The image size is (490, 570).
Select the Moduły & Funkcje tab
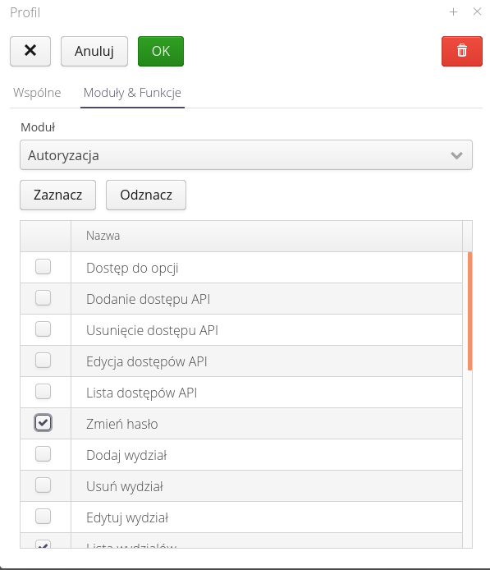click(132, 93)
